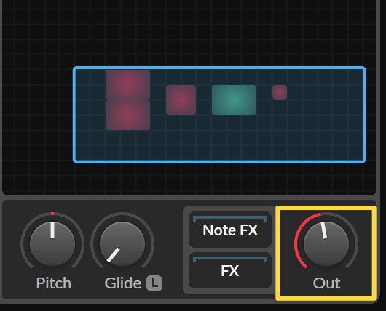Open the Note FX chain
The height and width of the screenshot is (311, 386).
click(x=230, y=230)
